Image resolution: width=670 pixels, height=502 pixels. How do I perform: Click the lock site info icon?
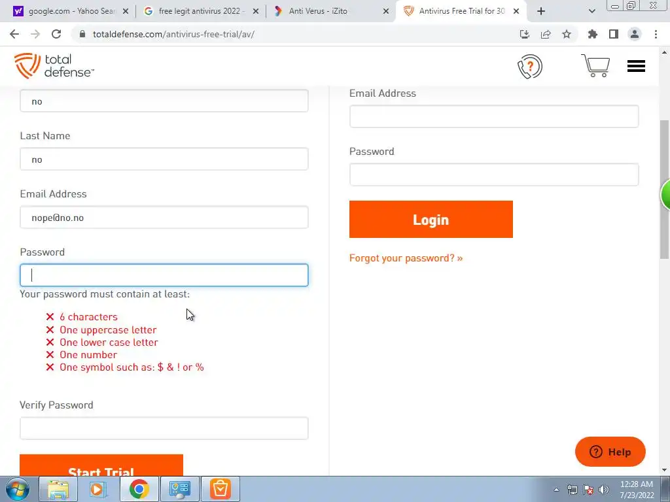point(82,34)
